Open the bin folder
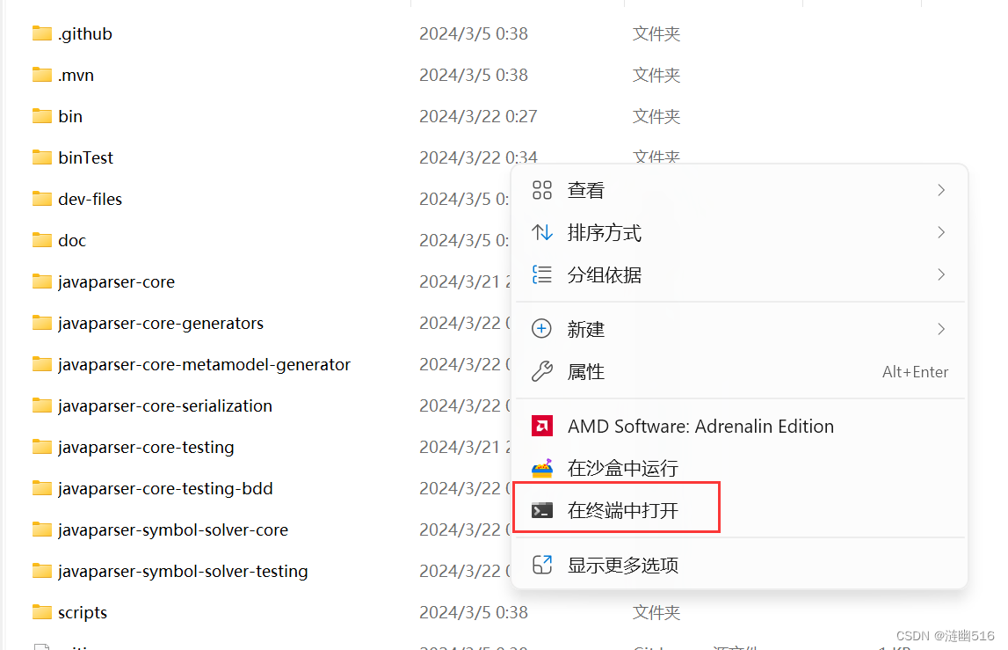1008x650 pixels. [69, 115]
